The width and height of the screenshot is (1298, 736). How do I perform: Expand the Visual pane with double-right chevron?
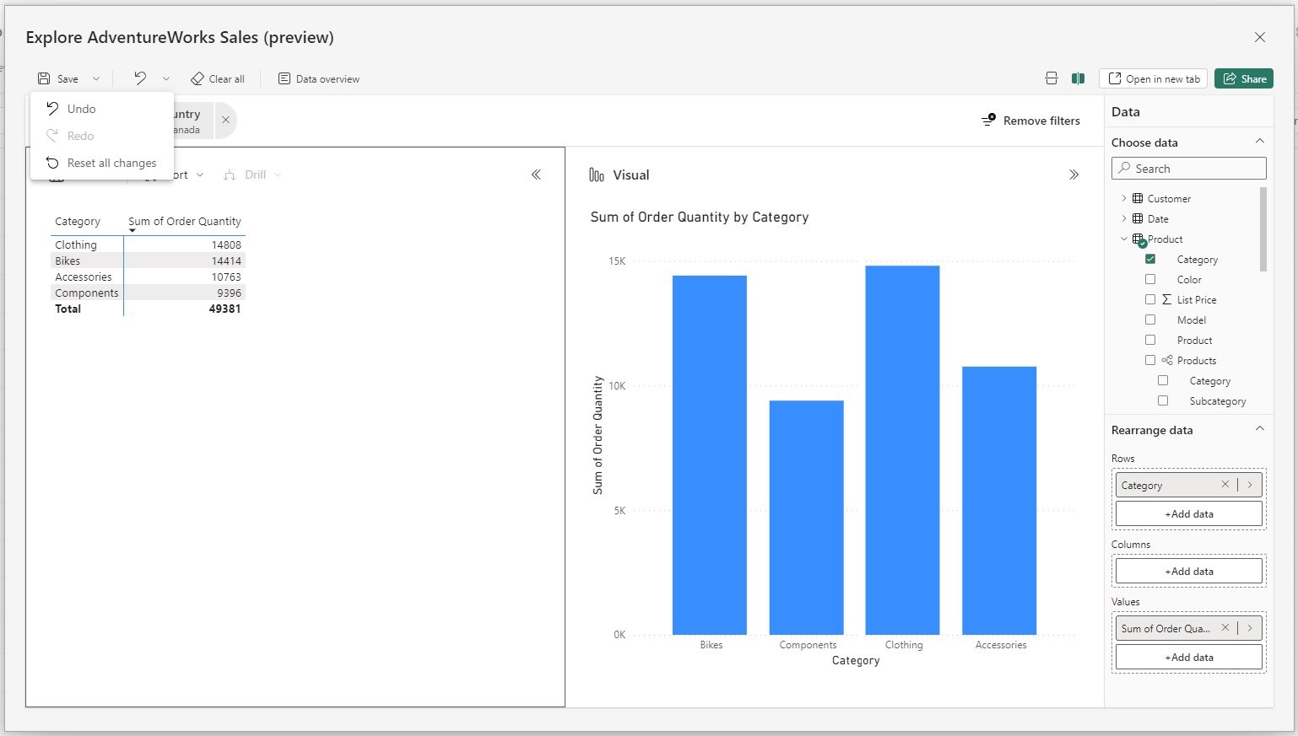(1074, 175)
